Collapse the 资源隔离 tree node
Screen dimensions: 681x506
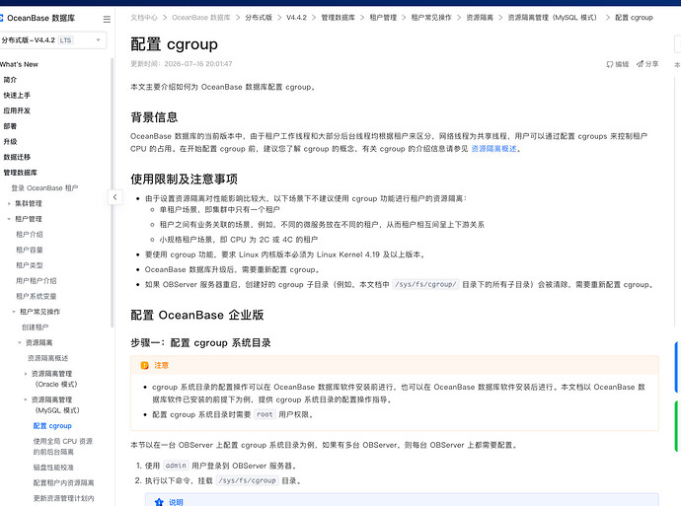(20, 343)
